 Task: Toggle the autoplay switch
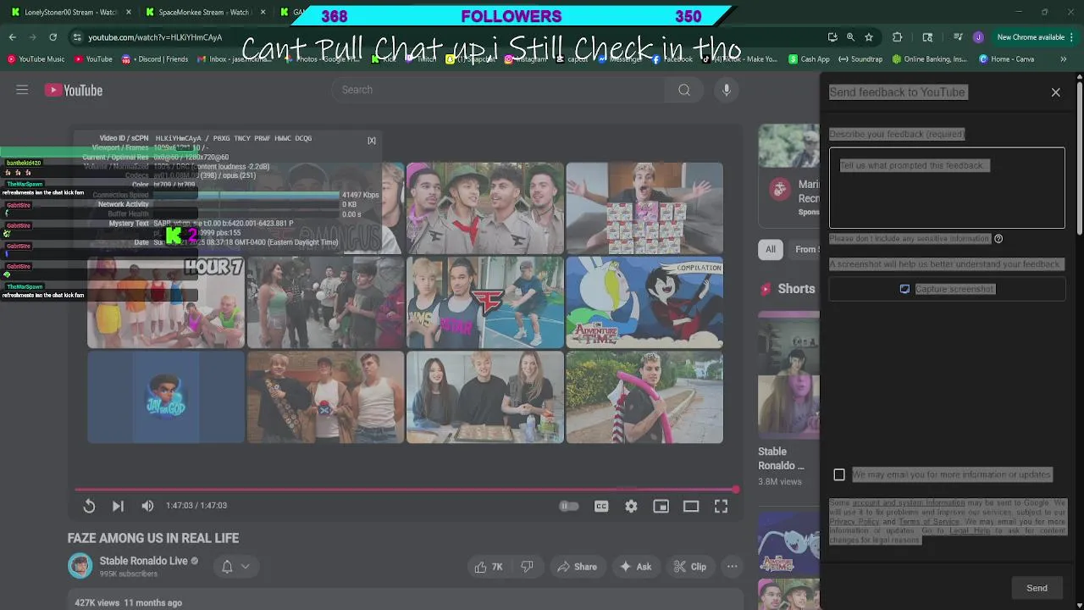(569, 506)
